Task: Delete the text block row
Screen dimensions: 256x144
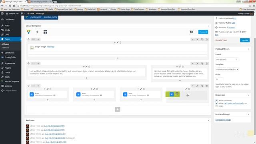Action: tap(207, 64)
